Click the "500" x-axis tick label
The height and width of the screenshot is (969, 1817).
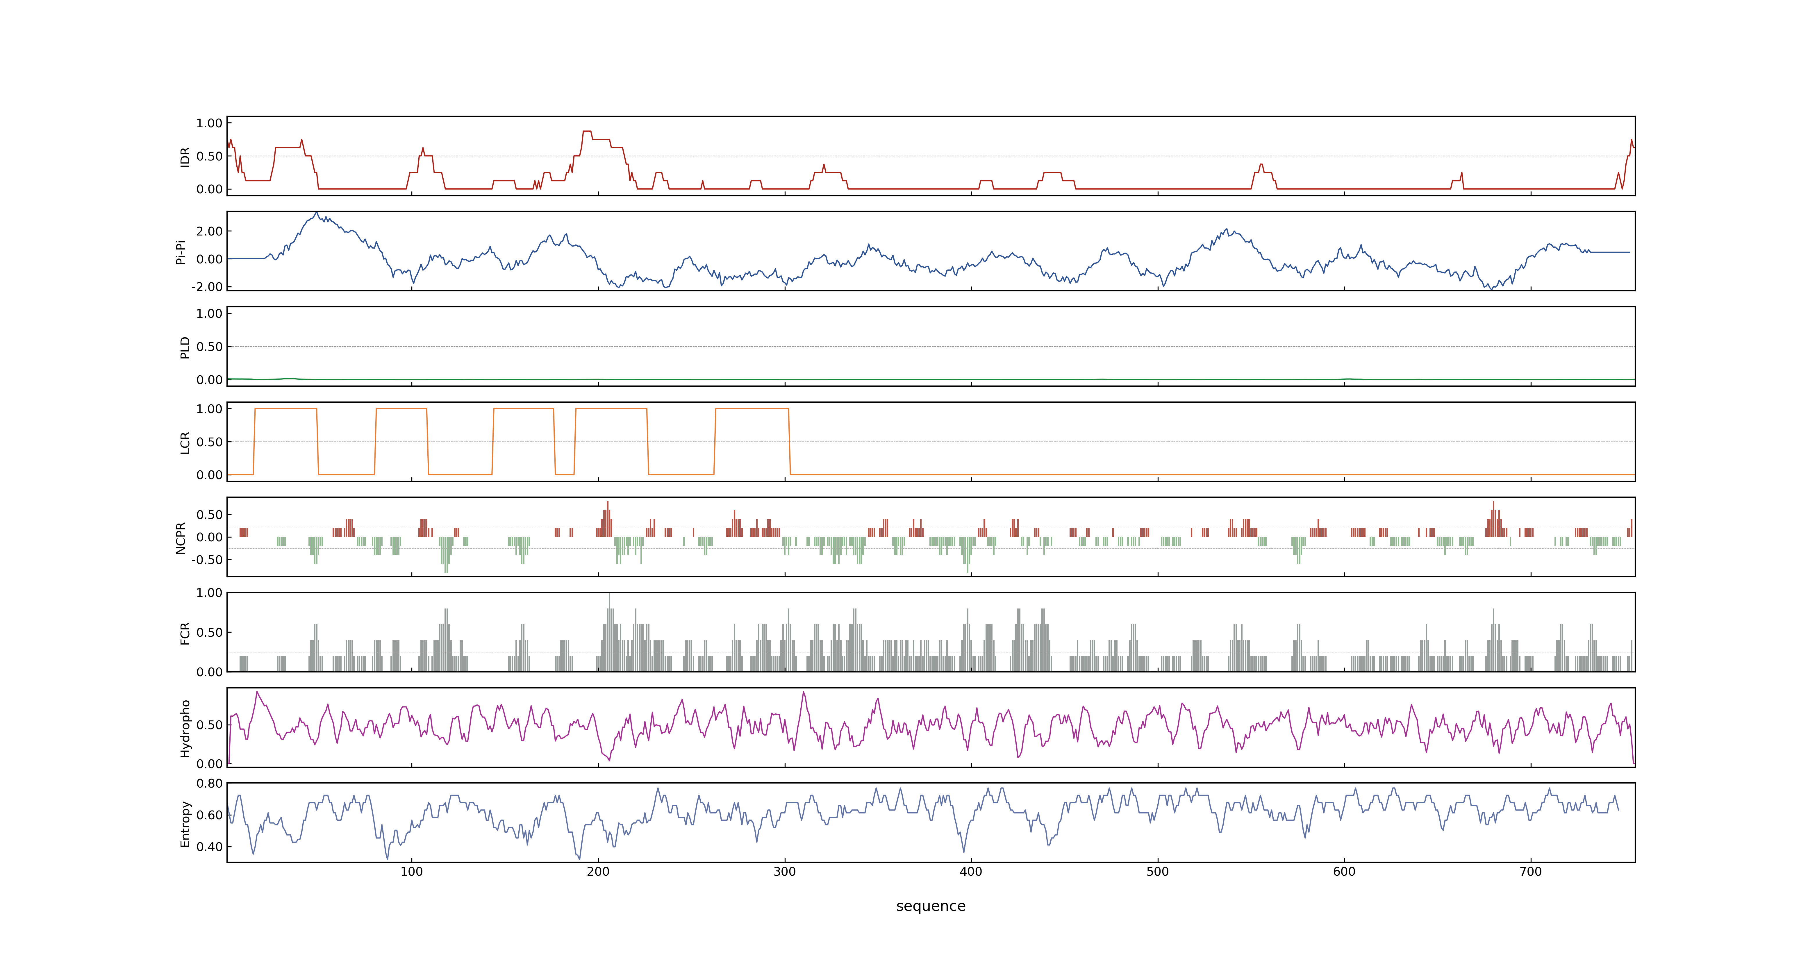coord(1157,872)
